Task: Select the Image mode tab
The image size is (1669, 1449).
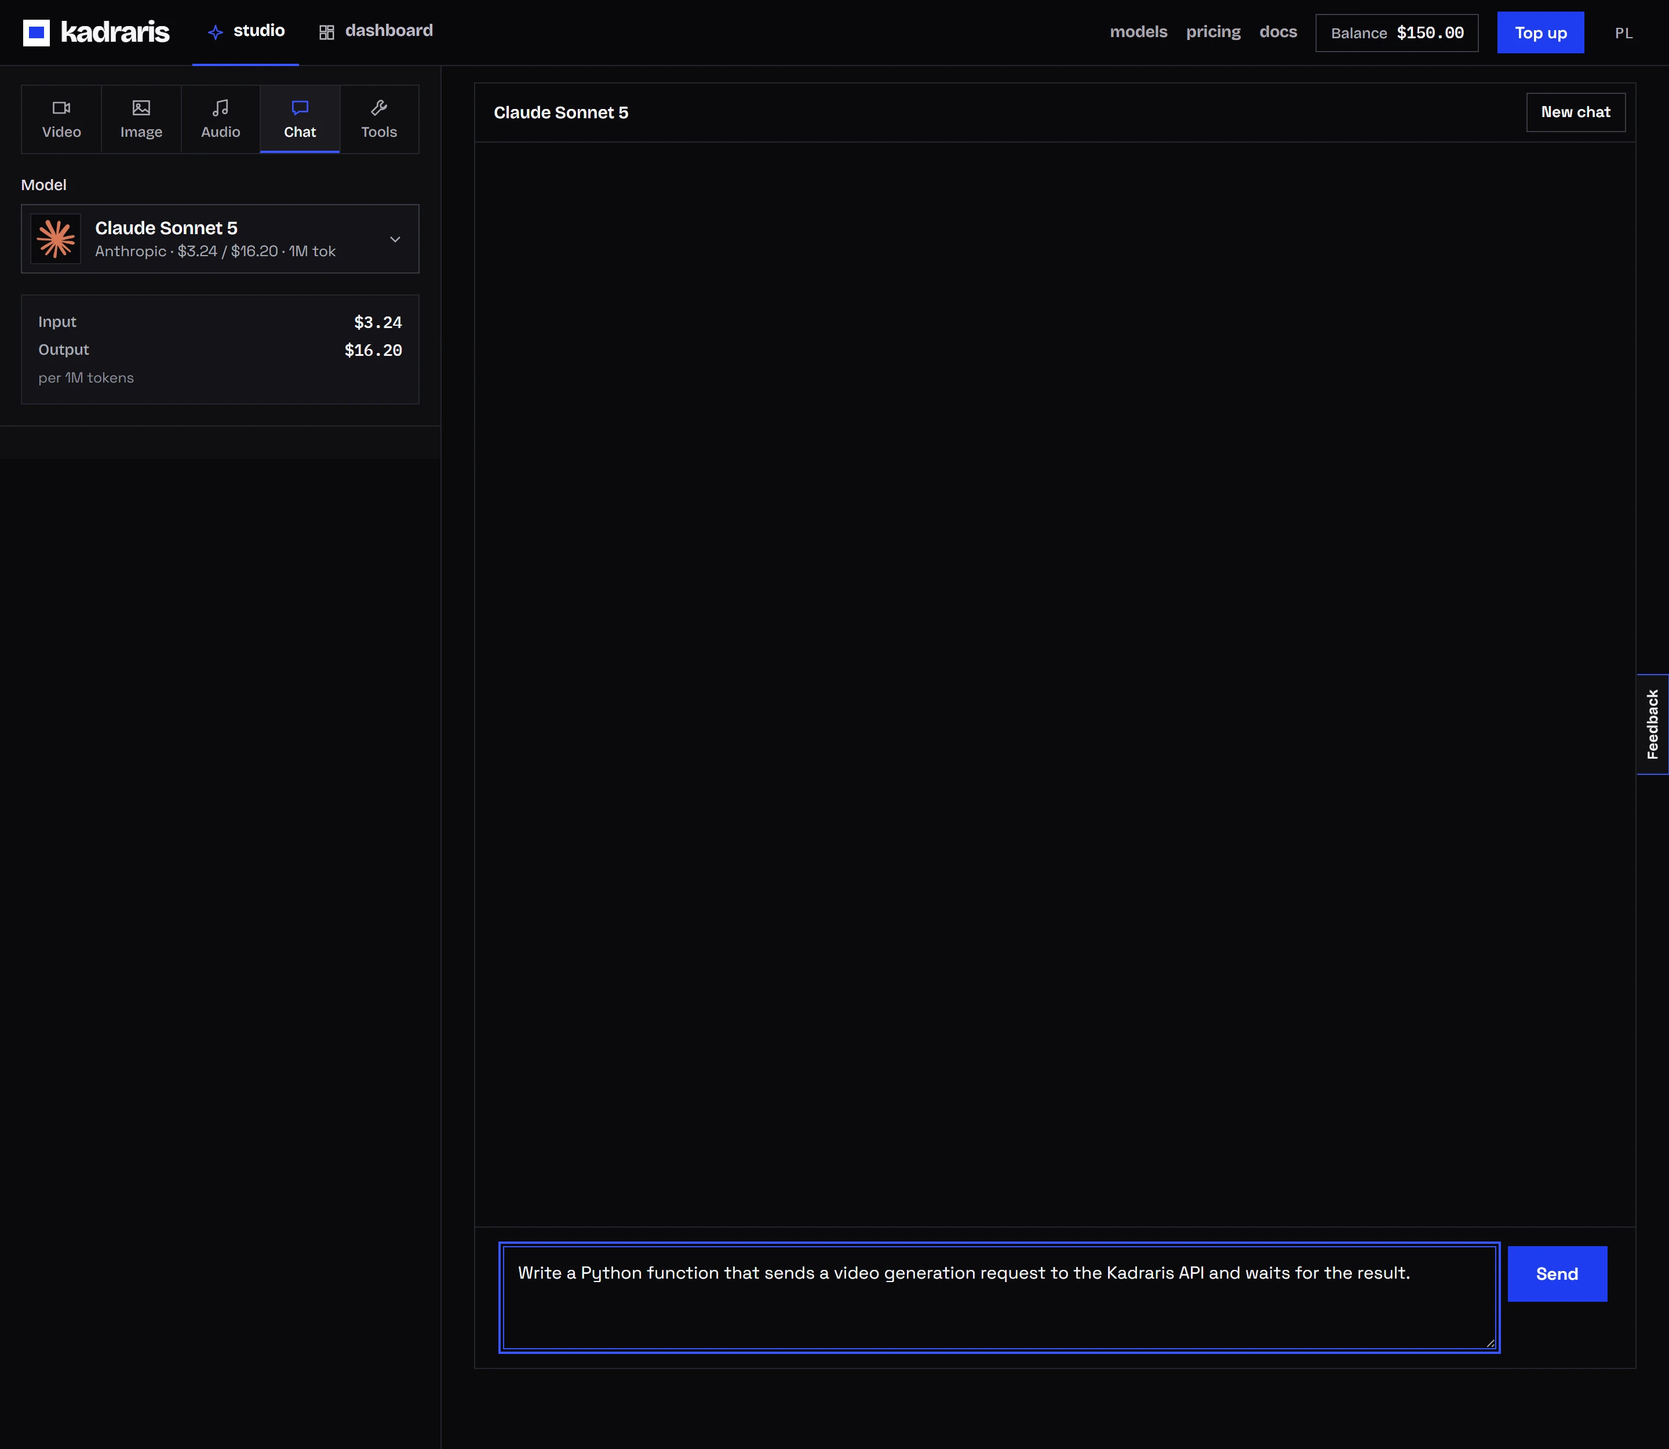Action: pyautogui.click(x=141, y=119)
